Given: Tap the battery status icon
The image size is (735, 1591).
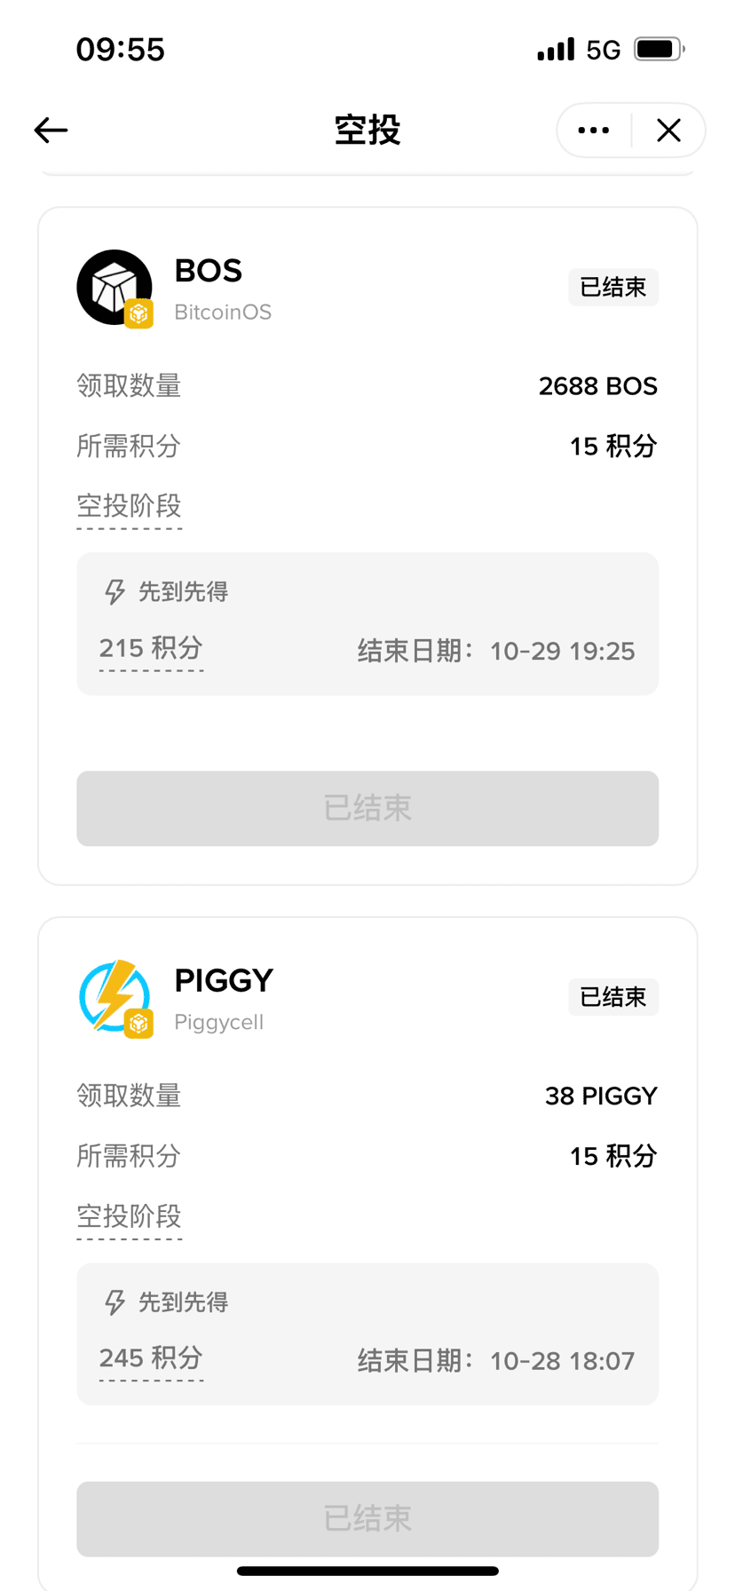Looking at the screenshot, I should click(x=659, y=49).
